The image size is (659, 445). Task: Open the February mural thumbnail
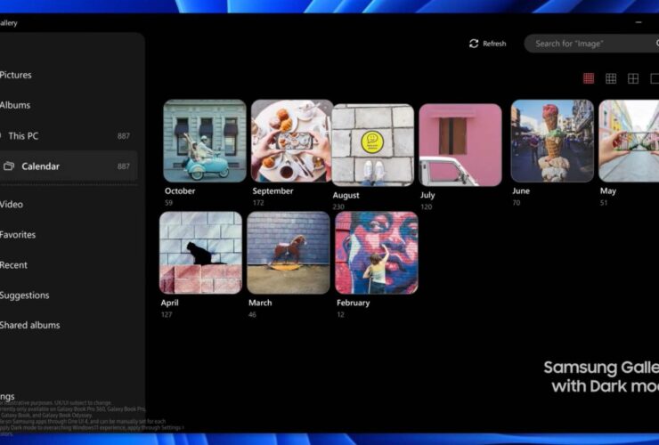pos(377,253)
